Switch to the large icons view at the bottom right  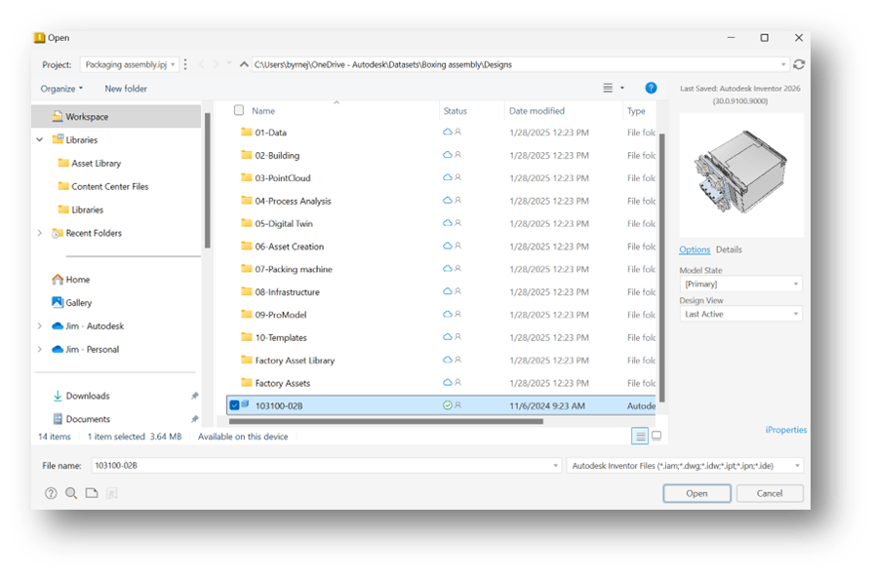pyautogui.click(x=656, y=436)
